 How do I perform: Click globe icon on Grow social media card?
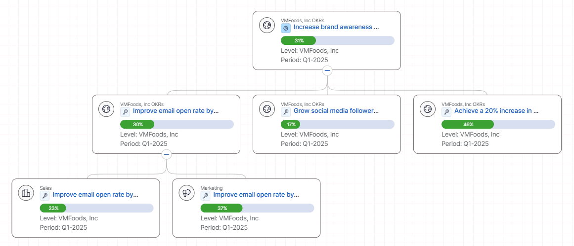point(267,109)
